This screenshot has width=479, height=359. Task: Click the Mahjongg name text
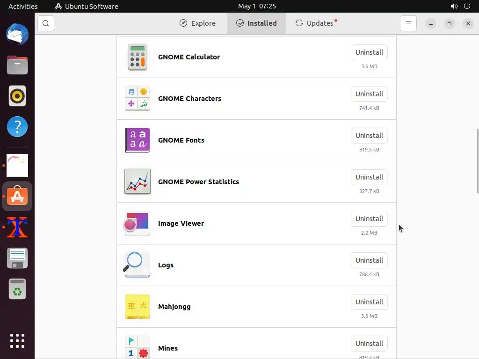pos(174,307)
